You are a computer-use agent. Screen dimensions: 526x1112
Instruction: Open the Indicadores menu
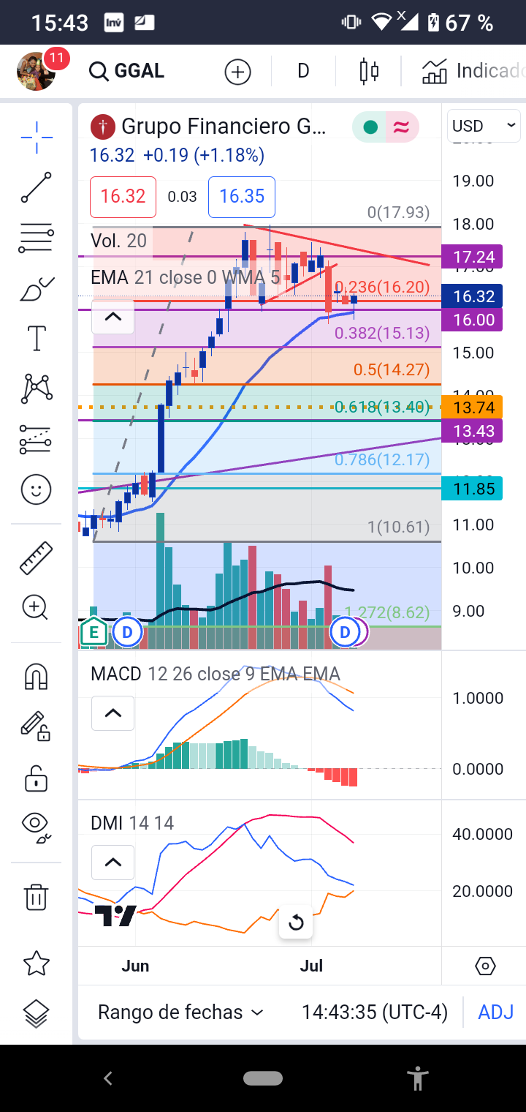(473, 71)
